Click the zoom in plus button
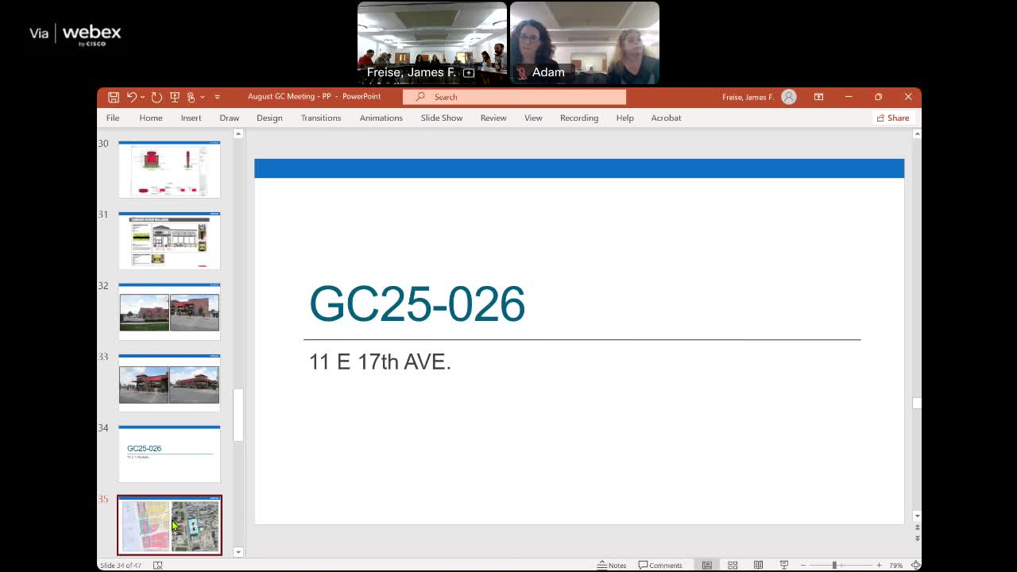 pos(879,565)
